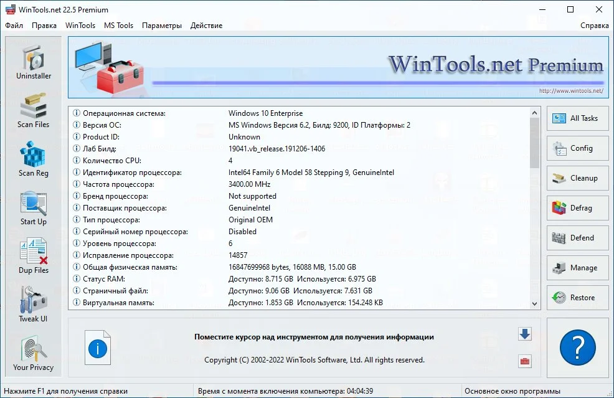Open the Start Up manager
Viewport: 614px width, 398px height.
(33, 208)
